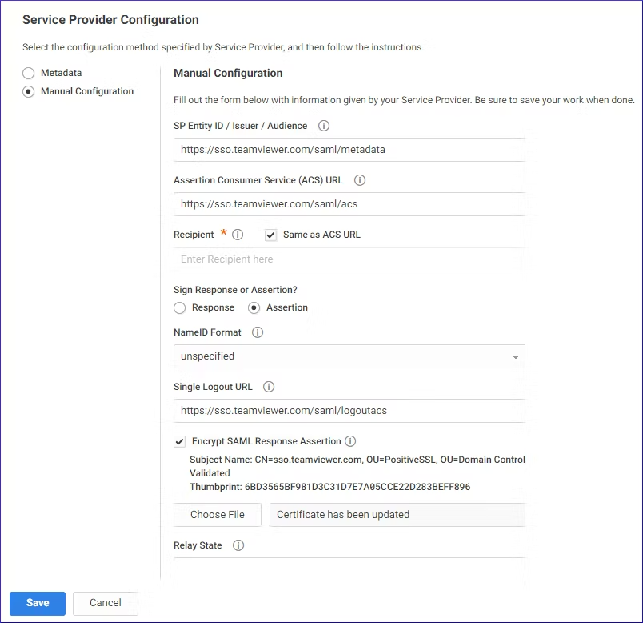Click the Cancel button
Viewport: 643px width, 623px height.
click(106, 603)
